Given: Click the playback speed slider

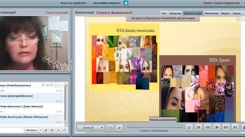Looking at the screenshot, I should pos(154,127).
